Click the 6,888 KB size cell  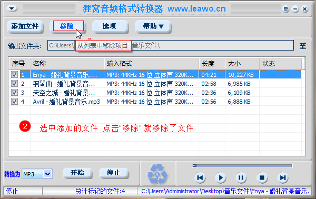click(x=239, y=102)
